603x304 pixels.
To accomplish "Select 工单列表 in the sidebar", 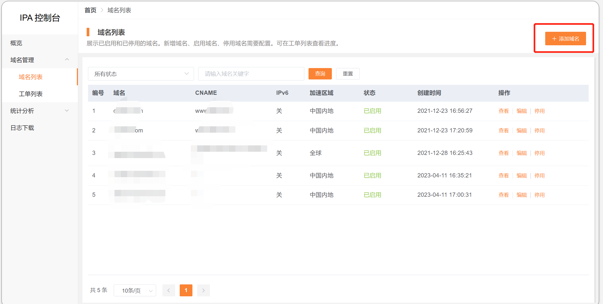I will click(x=31, y=94).
